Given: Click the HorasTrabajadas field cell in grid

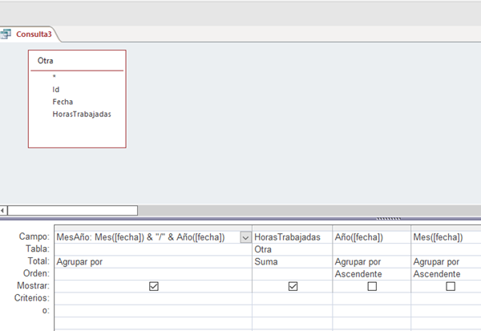Looking at the screenshot, I should [x=292, y=237].
